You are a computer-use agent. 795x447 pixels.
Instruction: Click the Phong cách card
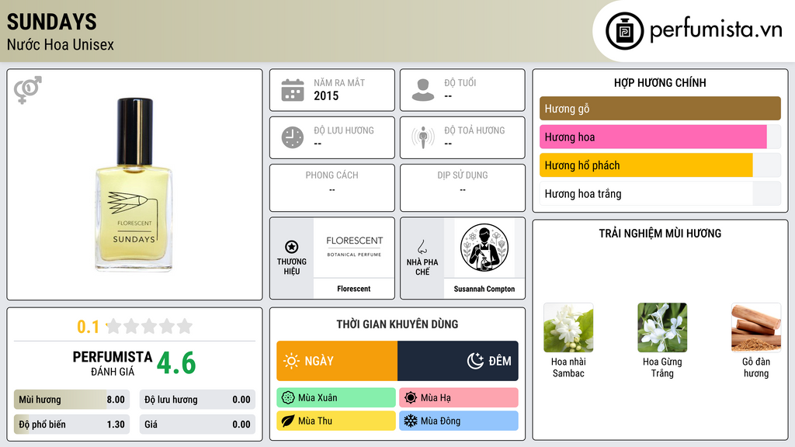[x=332, y=188]
